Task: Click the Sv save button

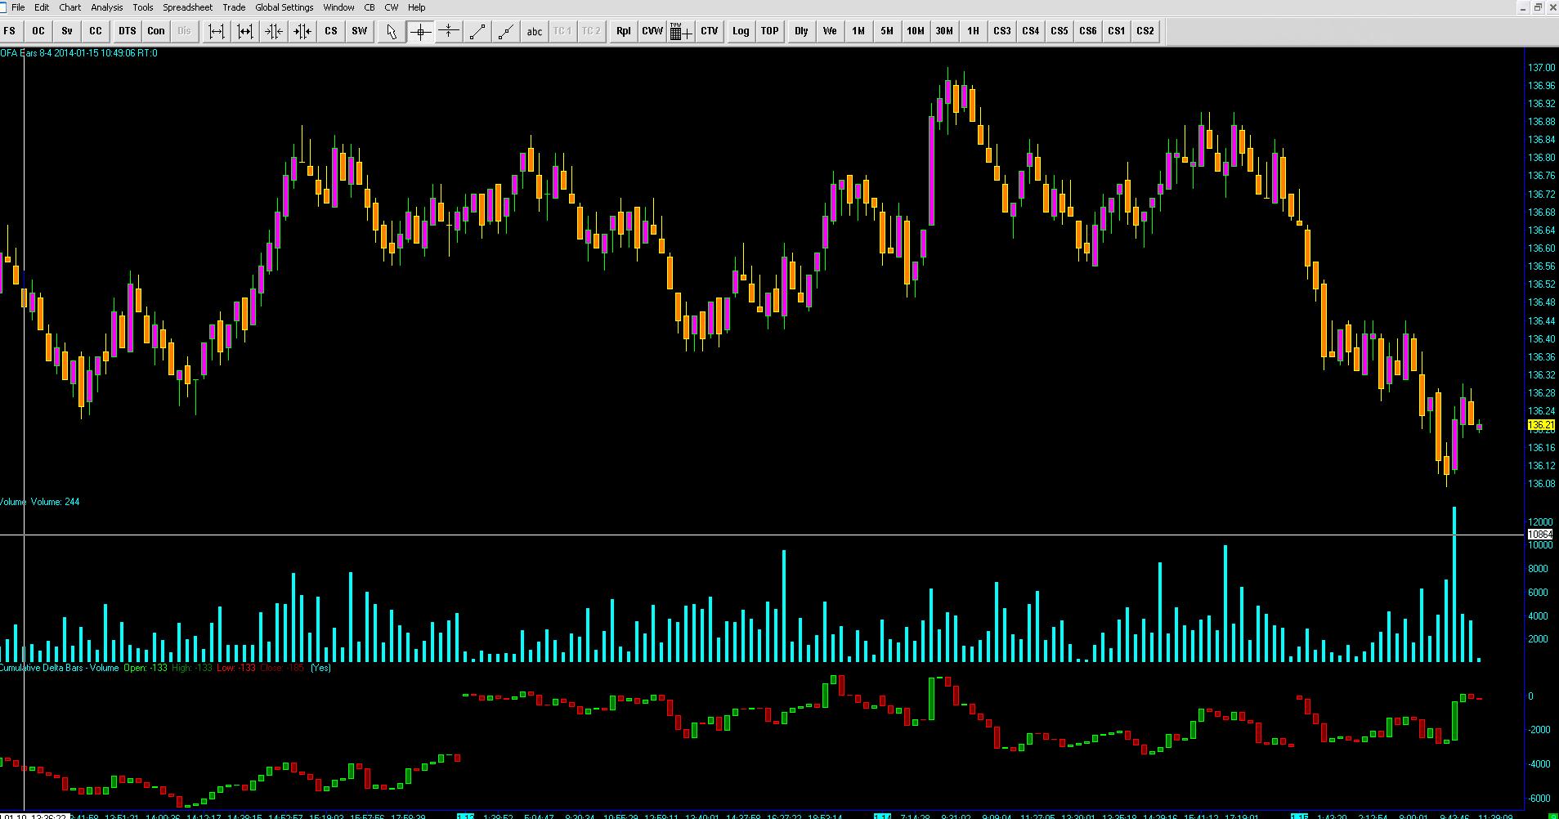Action: click(x=67, y=31)
